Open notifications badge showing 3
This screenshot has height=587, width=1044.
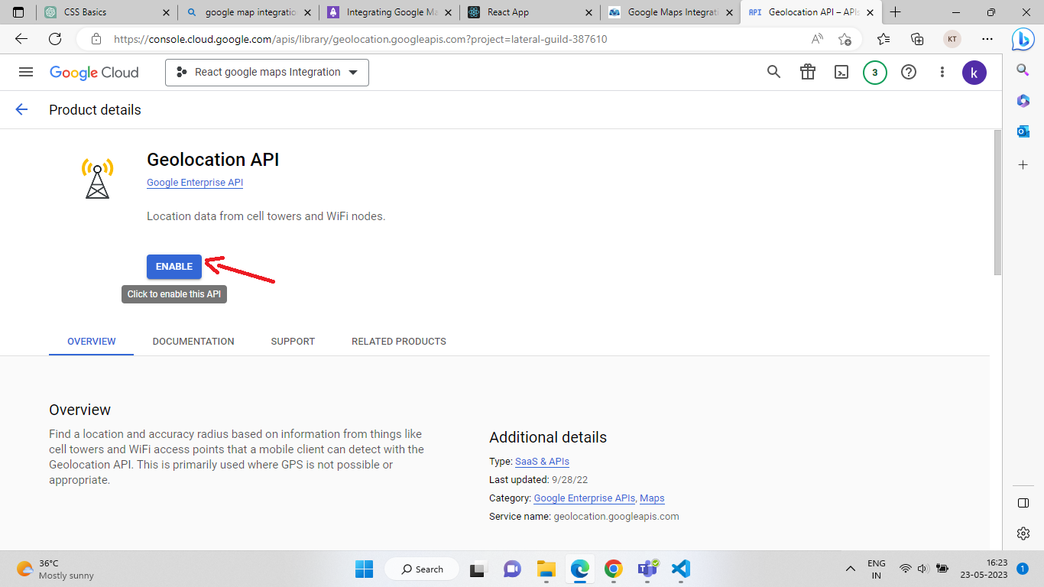tap(875, 73)
